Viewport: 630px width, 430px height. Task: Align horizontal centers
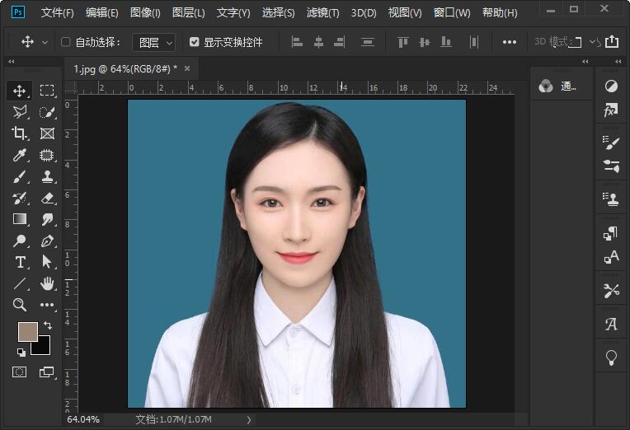click(x=318, y=42)
